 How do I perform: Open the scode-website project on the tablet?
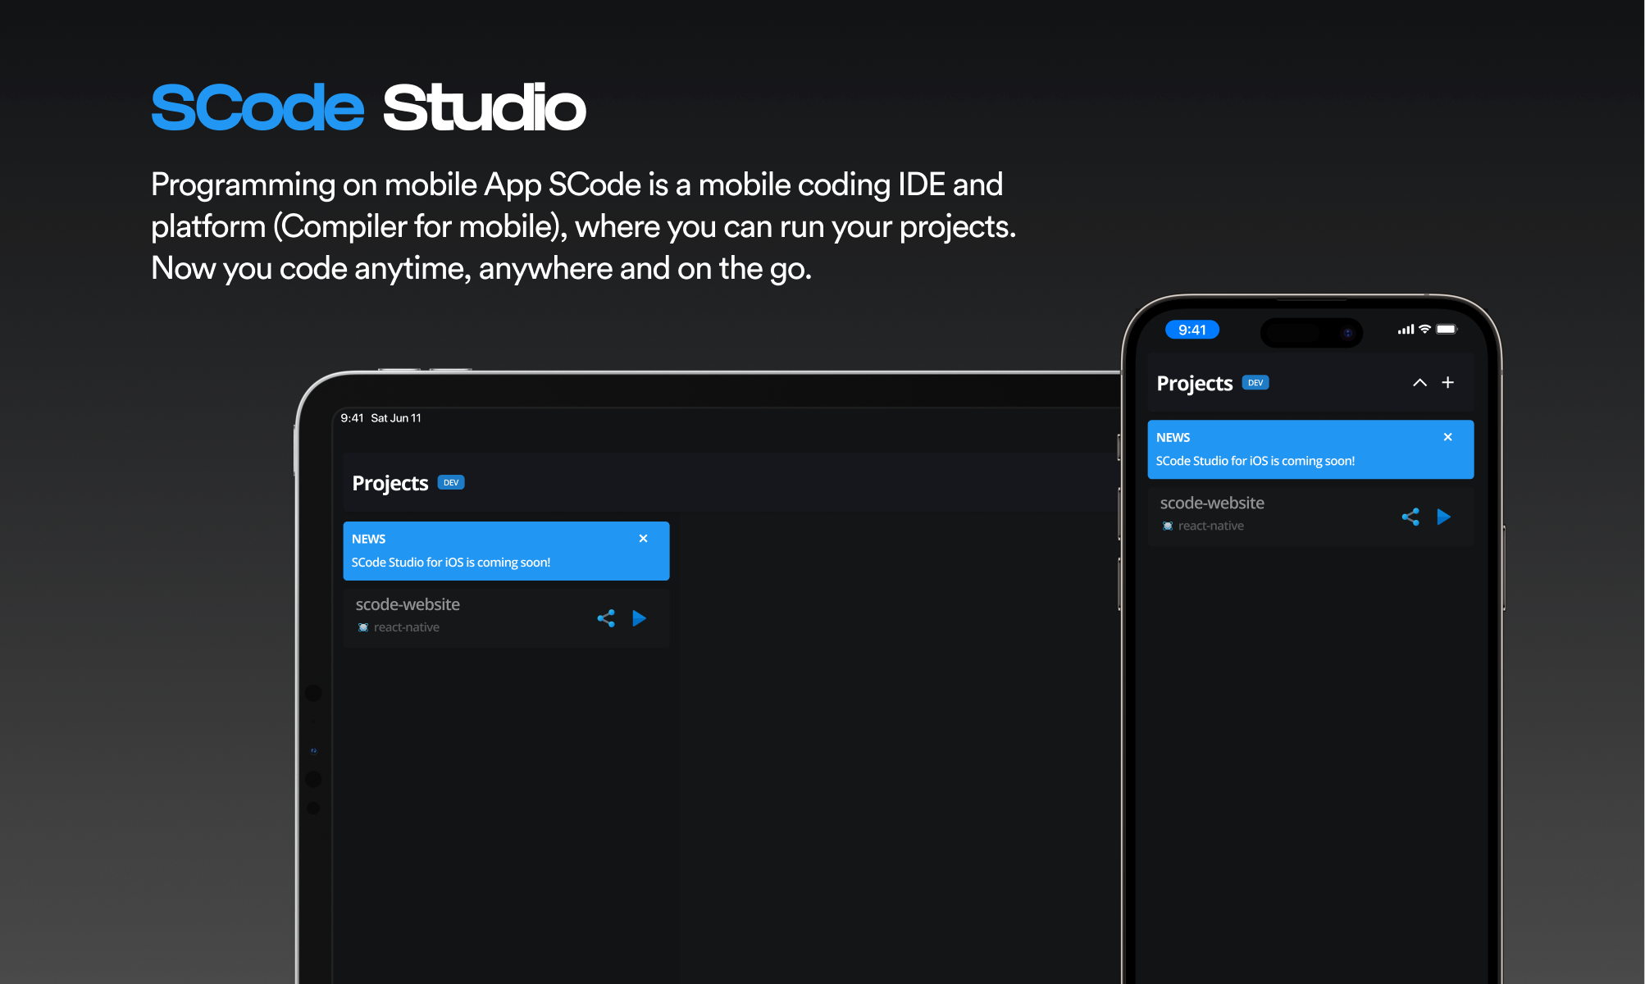pyautogui.click(x=506, y=618)
